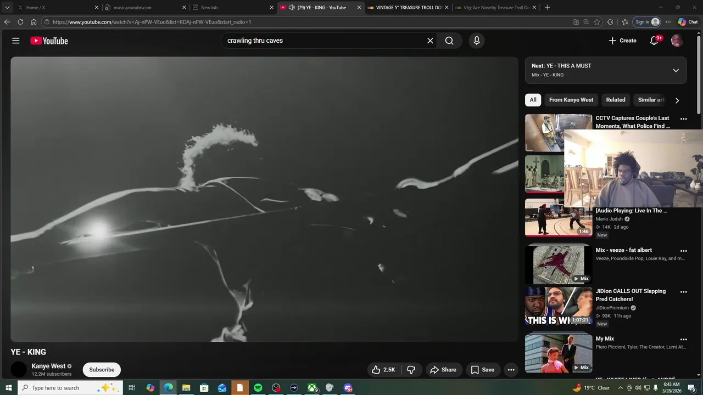This screenshot has height=395, width=703.
Task: Dislike the YE - KING video
Action: (411, 370)
